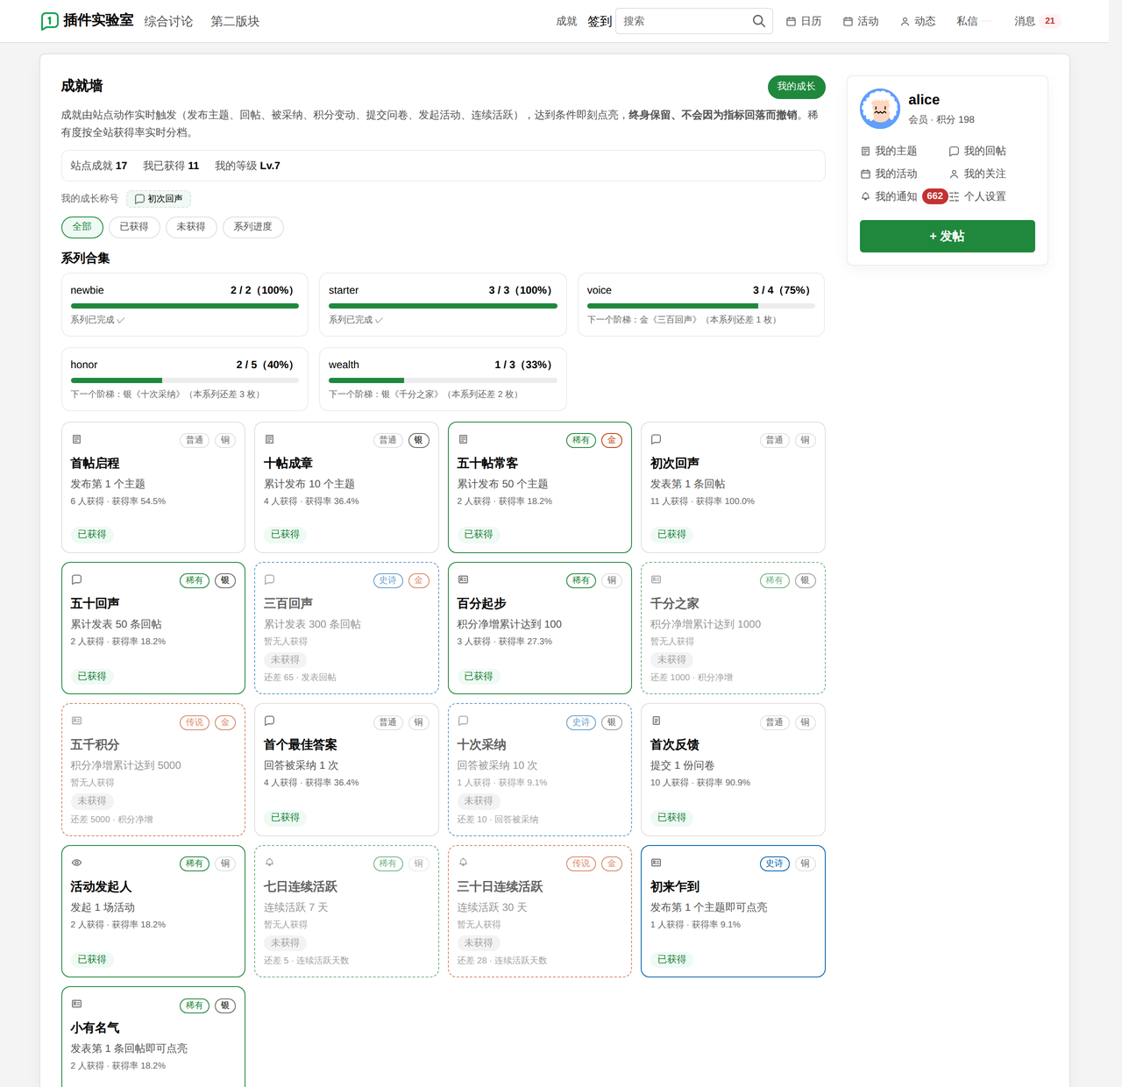Click the 插件实验室 logo icon
Viewport: 1122px width, 1087px height.
coord(50,21)
